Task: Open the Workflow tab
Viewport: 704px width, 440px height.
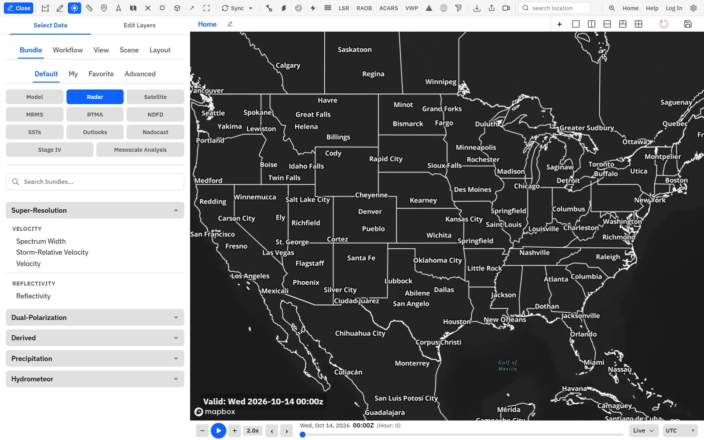Action: click(68, 50)
